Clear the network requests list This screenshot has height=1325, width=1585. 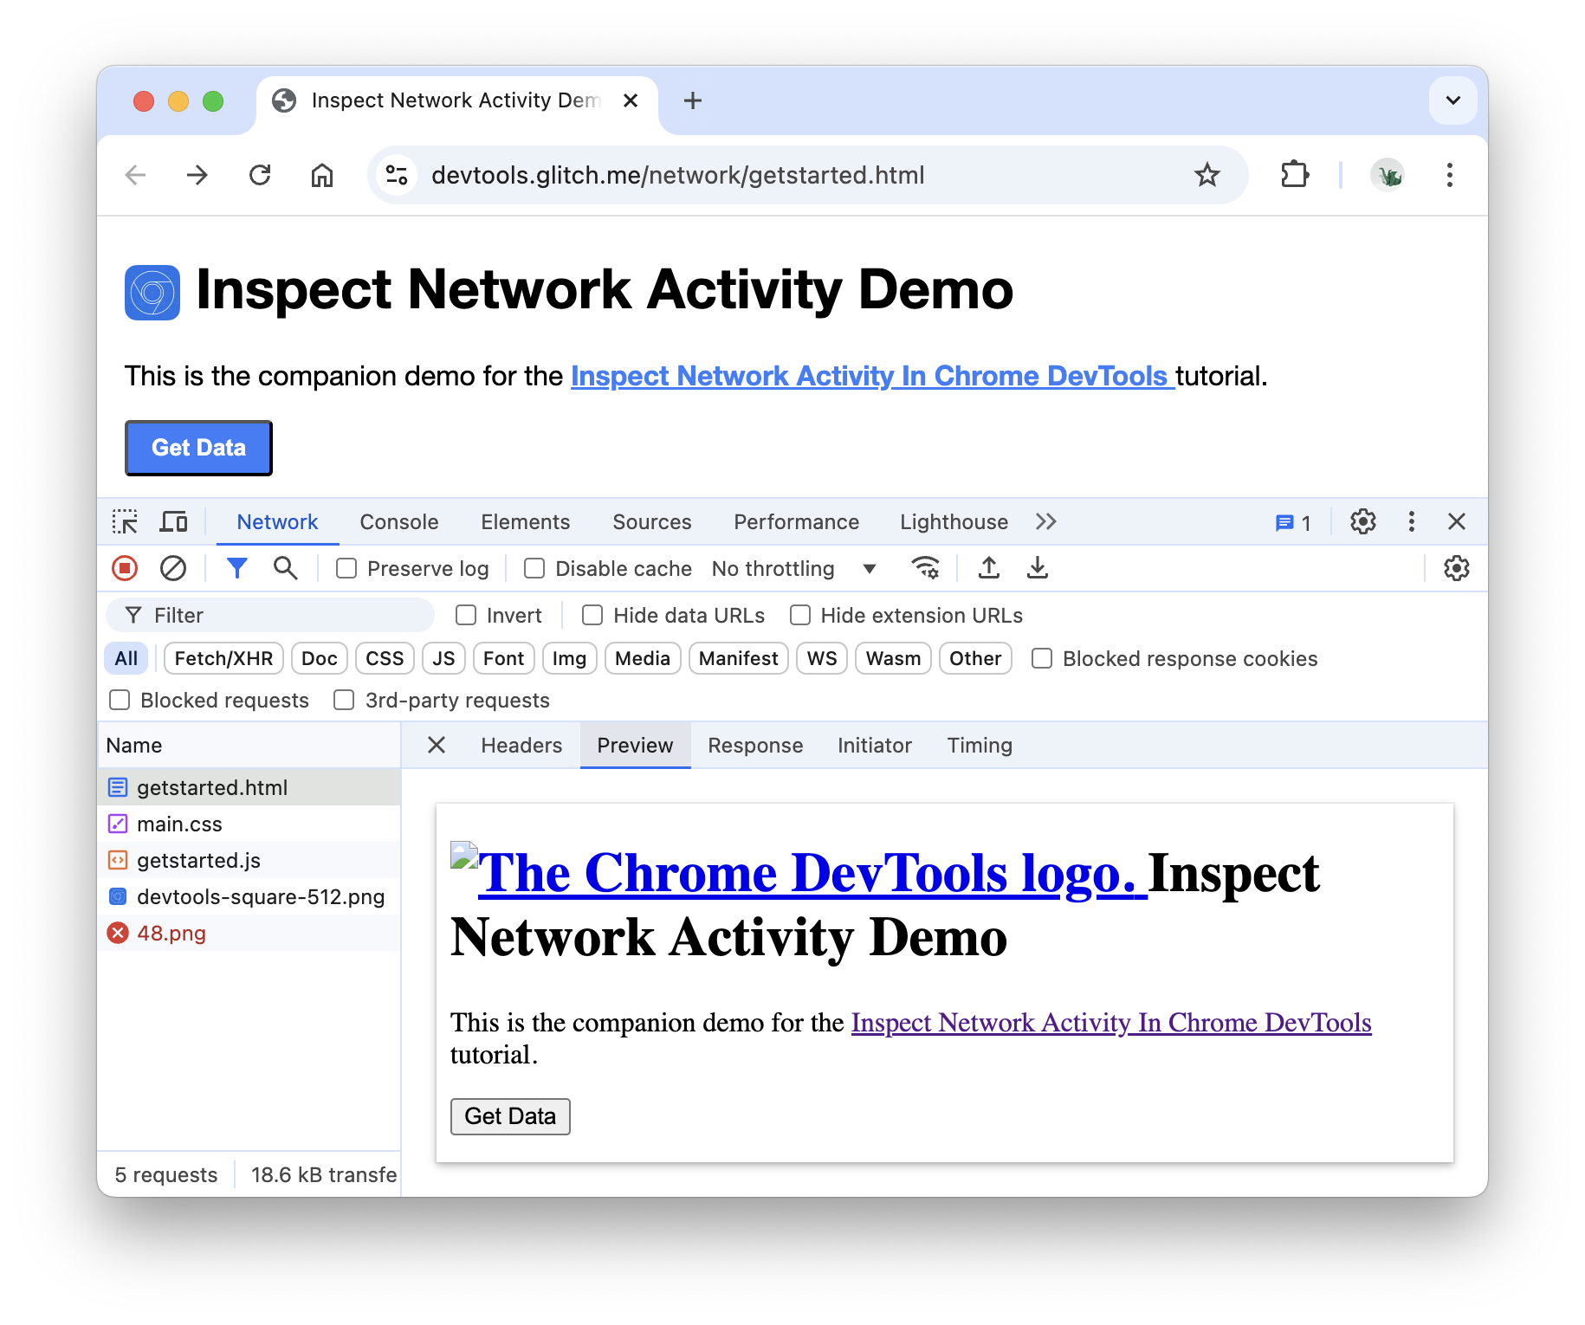pos(173,568)
